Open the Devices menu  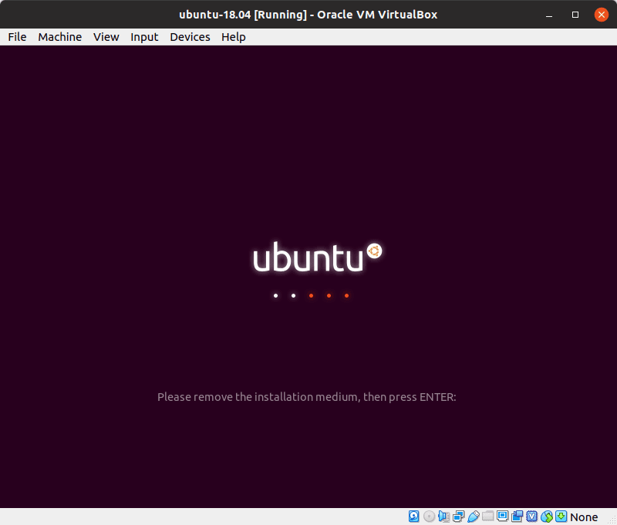click(190, 37)
